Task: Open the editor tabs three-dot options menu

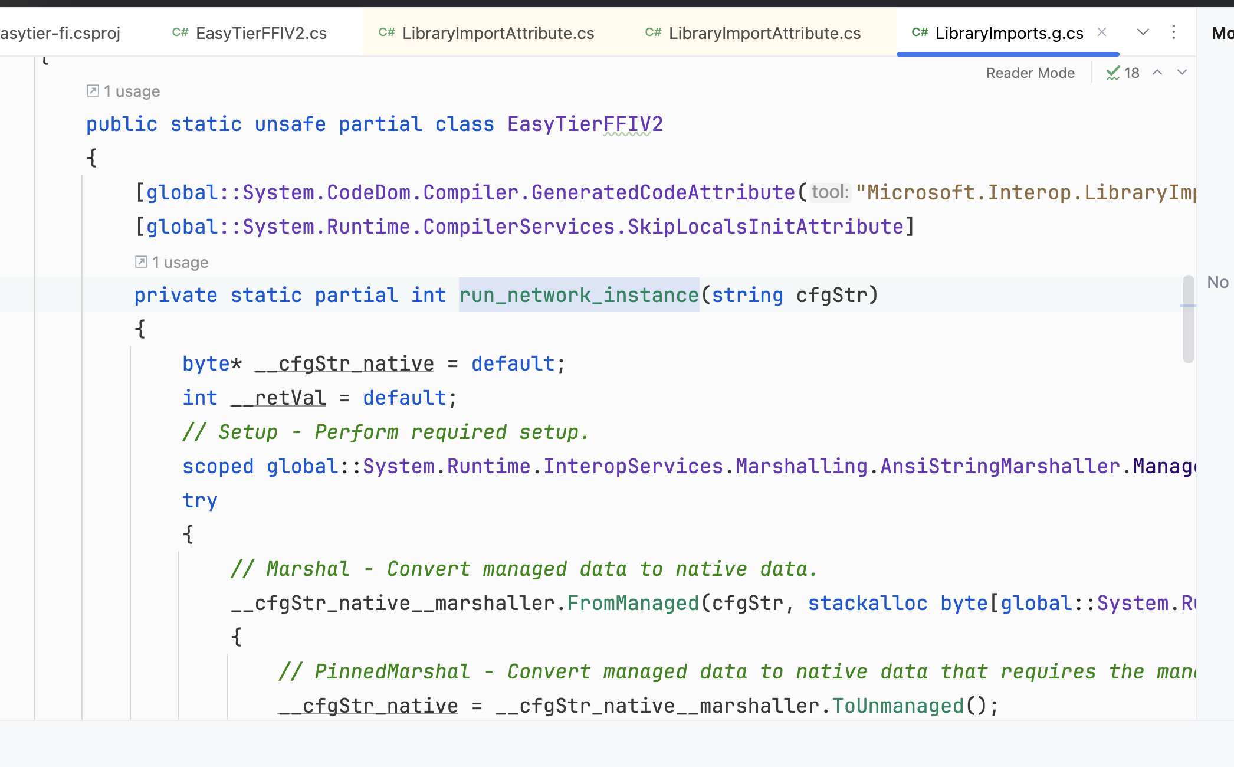Action: coord(1173,32)
